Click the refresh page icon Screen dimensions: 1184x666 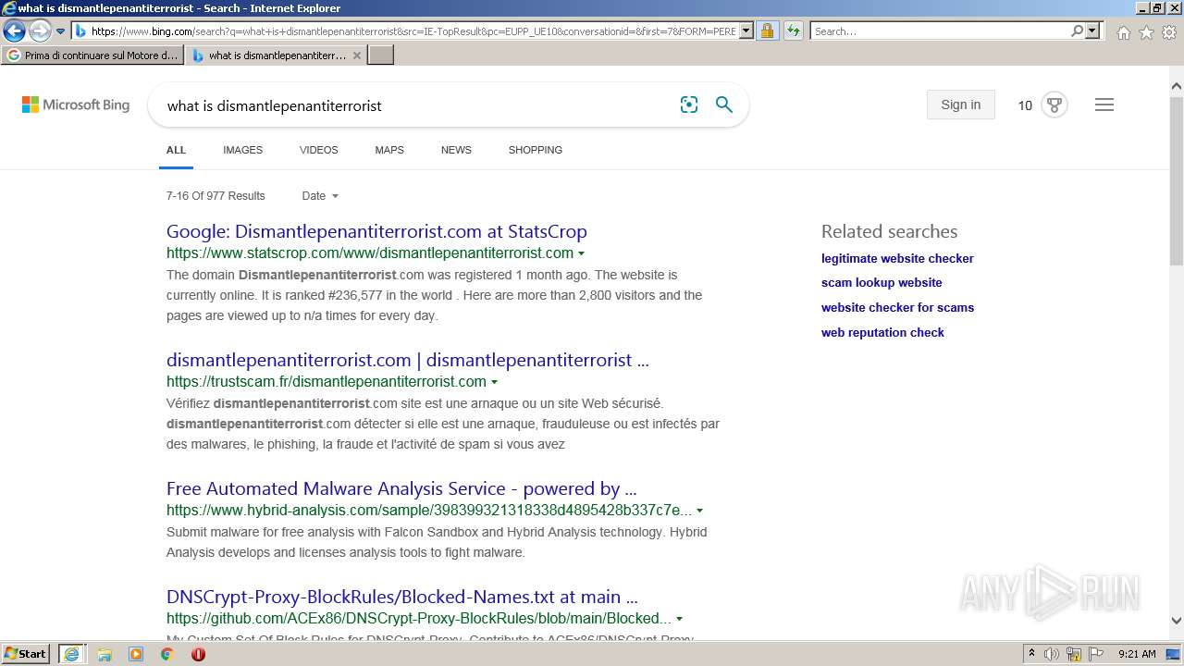pos(793,31)
